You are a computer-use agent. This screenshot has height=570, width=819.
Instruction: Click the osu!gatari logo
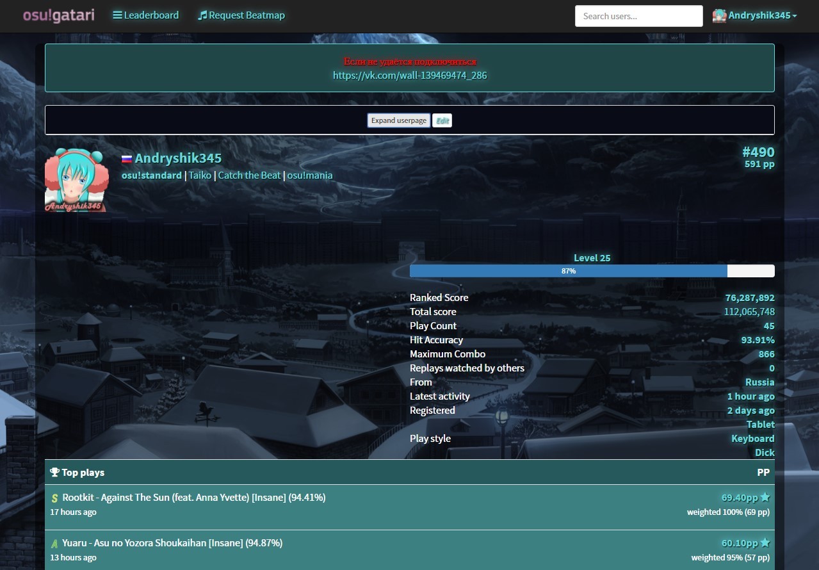[x=58, y=15]
